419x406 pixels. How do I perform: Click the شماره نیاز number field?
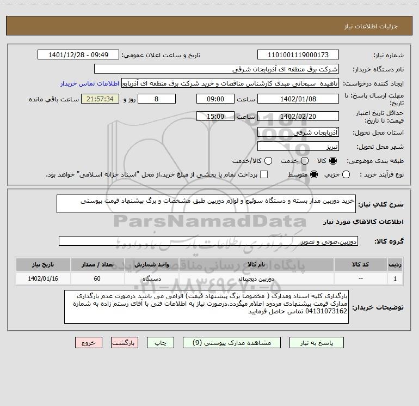coord(298,54)
